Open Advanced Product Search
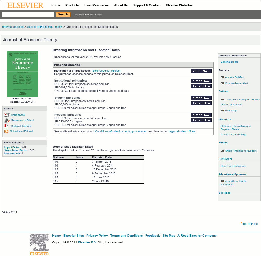This screenshot has height=256, width=261. click(x=88, y=15)
